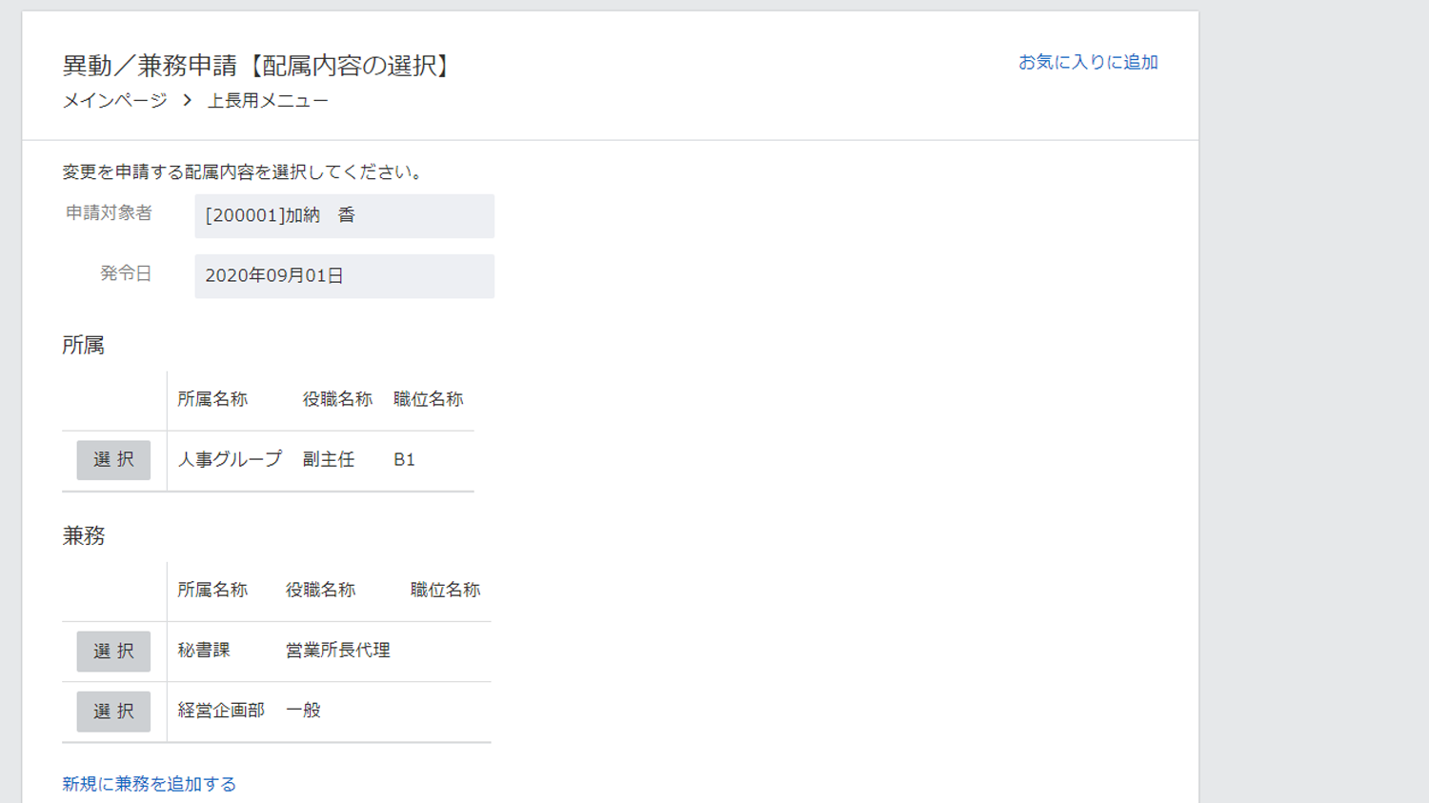Click the 一般 position cell

[303, 711]
